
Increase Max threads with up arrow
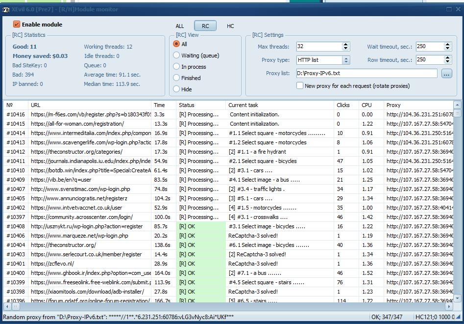pyautogui.click(x=345, y=44)
